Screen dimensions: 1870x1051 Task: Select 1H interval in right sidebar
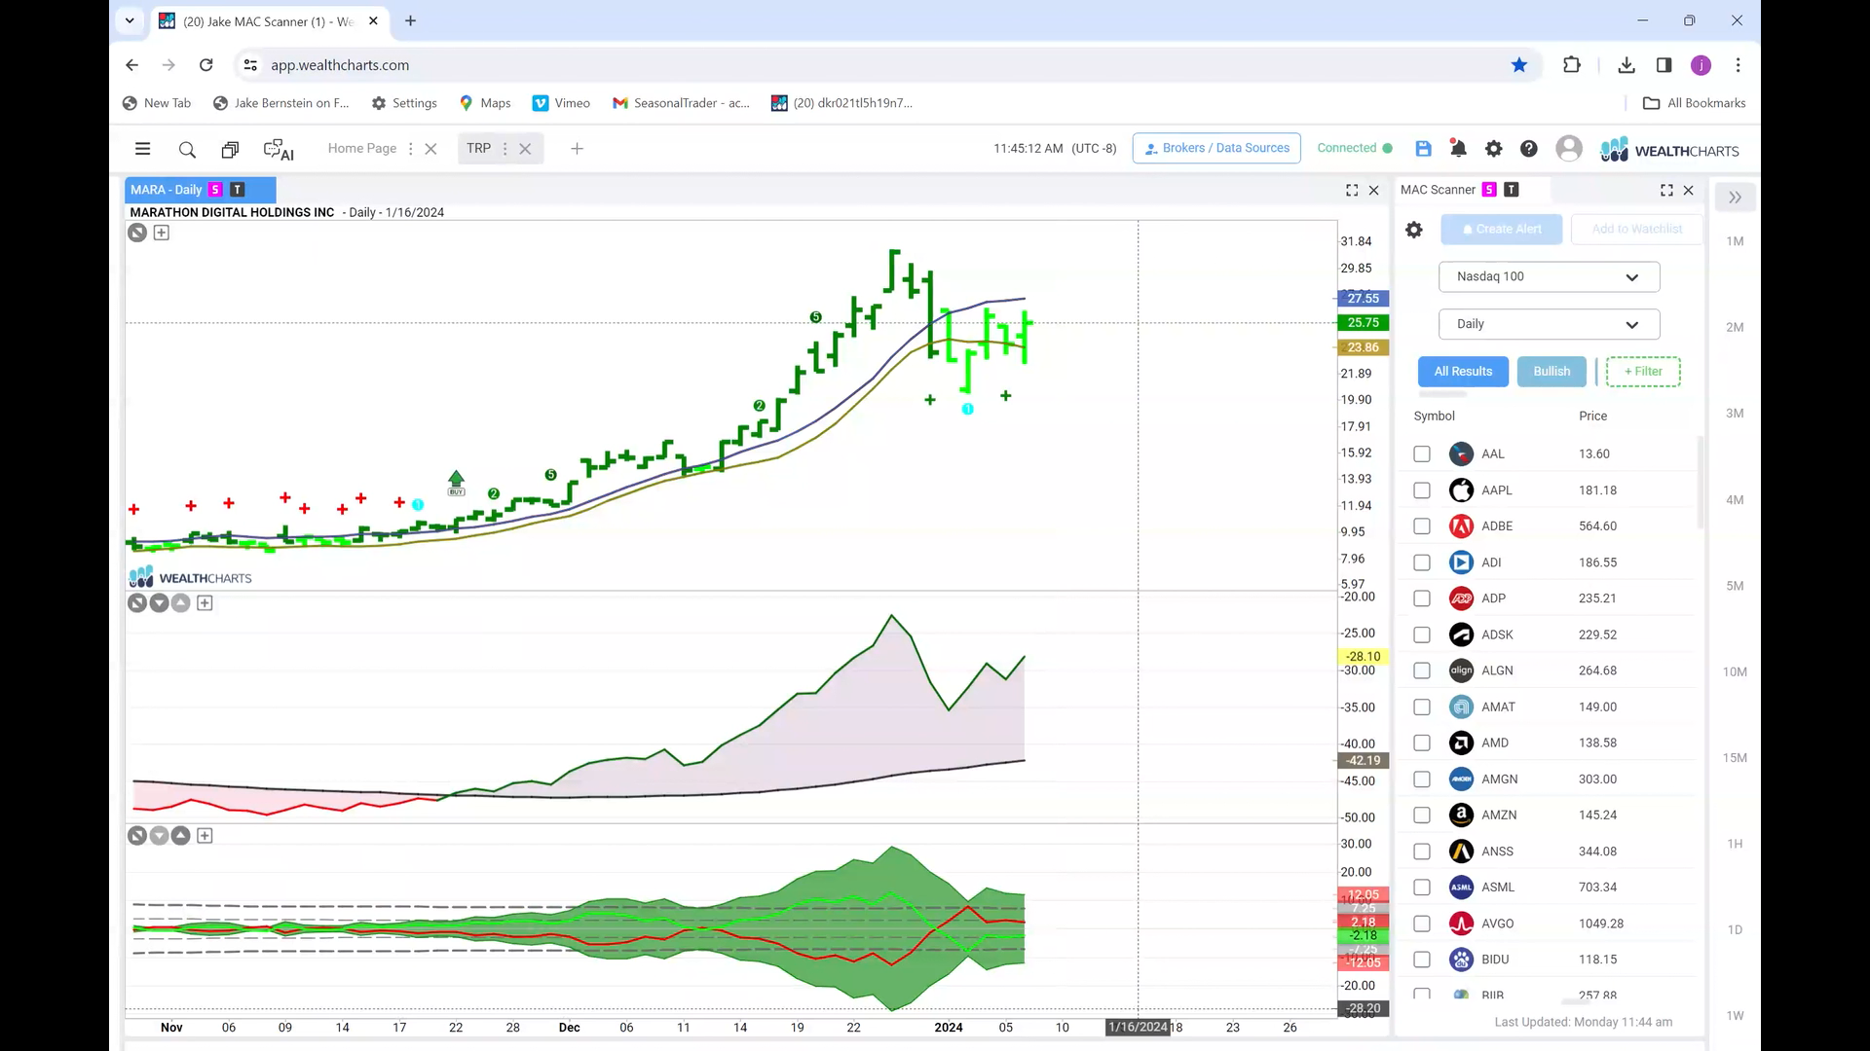1735,845
